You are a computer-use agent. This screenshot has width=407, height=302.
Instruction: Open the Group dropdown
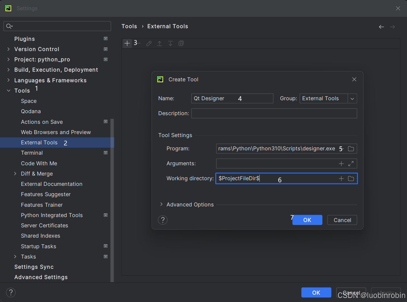(x=352, y=99)
